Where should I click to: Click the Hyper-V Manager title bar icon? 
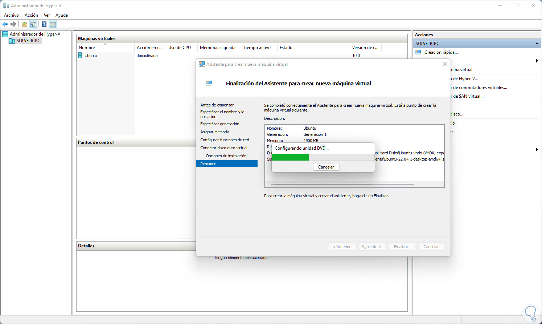(6, 5)
